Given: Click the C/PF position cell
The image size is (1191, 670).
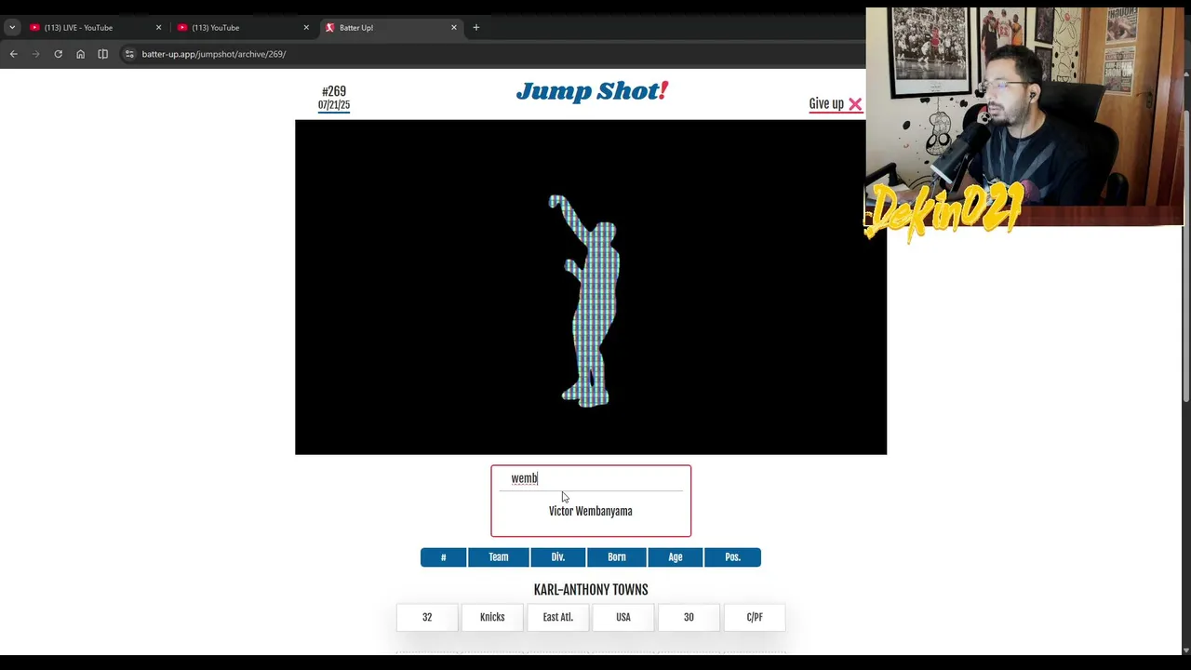Looking at the screenshot, I should pyautogui.click(x=755, y=617).
